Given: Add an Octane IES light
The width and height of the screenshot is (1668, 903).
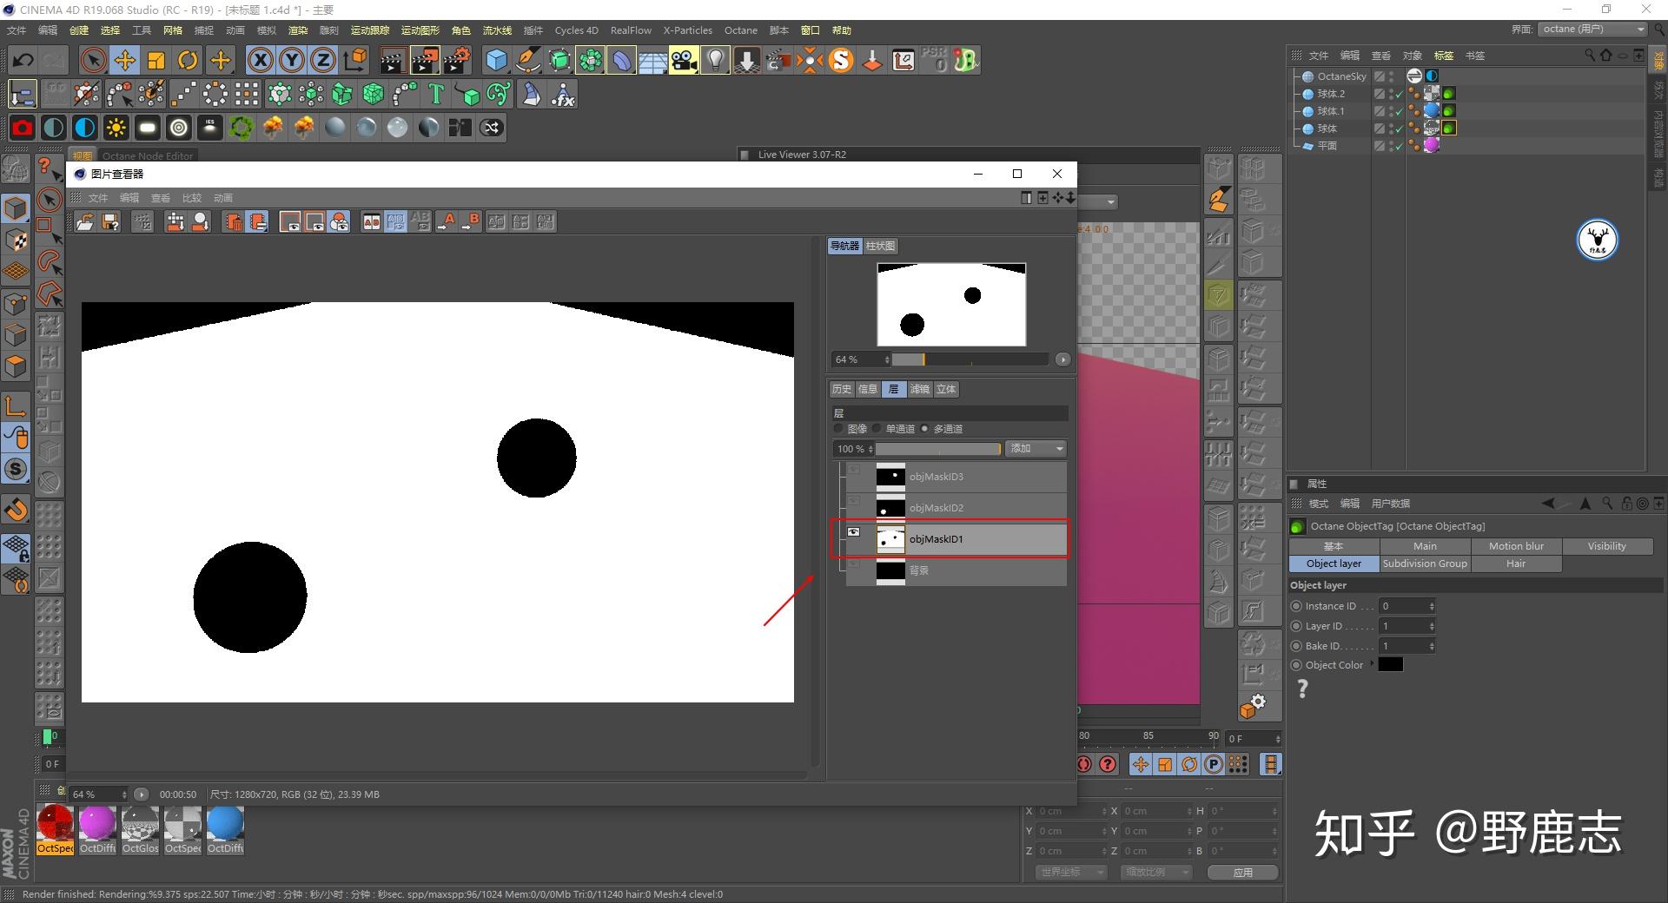Looking at the screenshot, I should click(210, 128).
